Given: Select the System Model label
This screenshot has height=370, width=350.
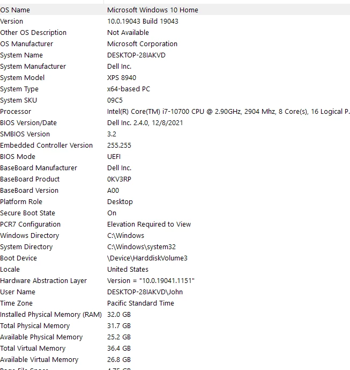Looking at the screenshot, I should tap(22, 78).
